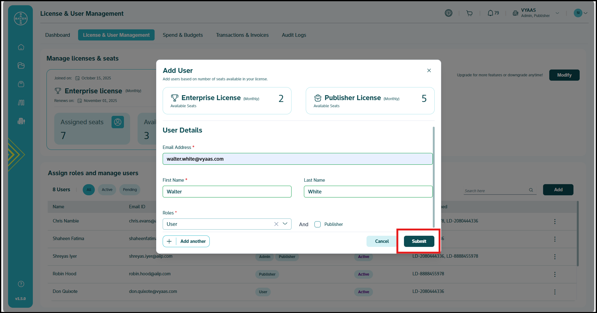Click the search magnifier icon
The image size is (597, 313).
(x=531, y=190)
